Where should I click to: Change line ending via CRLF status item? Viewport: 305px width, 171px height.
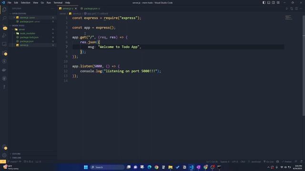243,161
